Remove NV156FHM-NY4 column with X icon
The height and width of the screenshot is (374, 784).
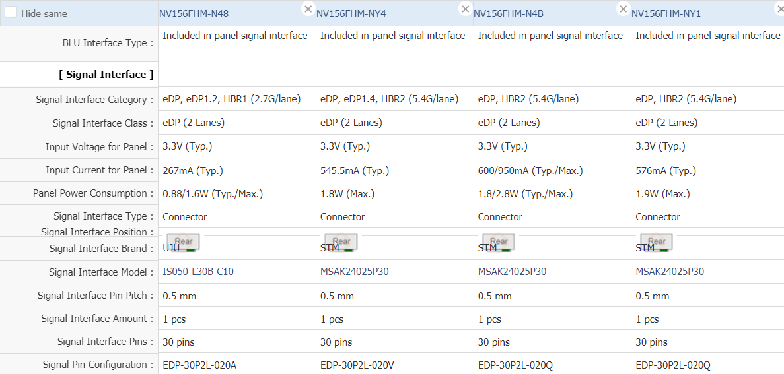click(466, 9)
